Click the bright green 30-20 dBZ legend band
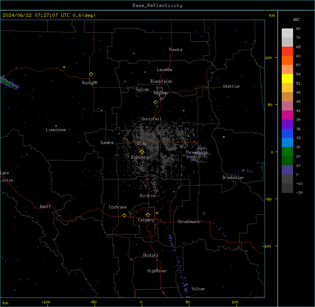315x307 pixels. pyautogui.click(x=287, y=152)
